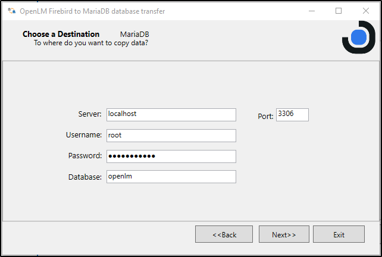
Task: Click the "Port:" label
Action: [x=265, y=117]
